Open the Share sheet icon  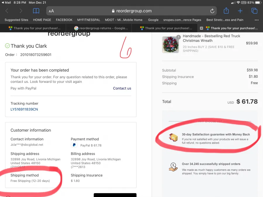tap(226, 11)
